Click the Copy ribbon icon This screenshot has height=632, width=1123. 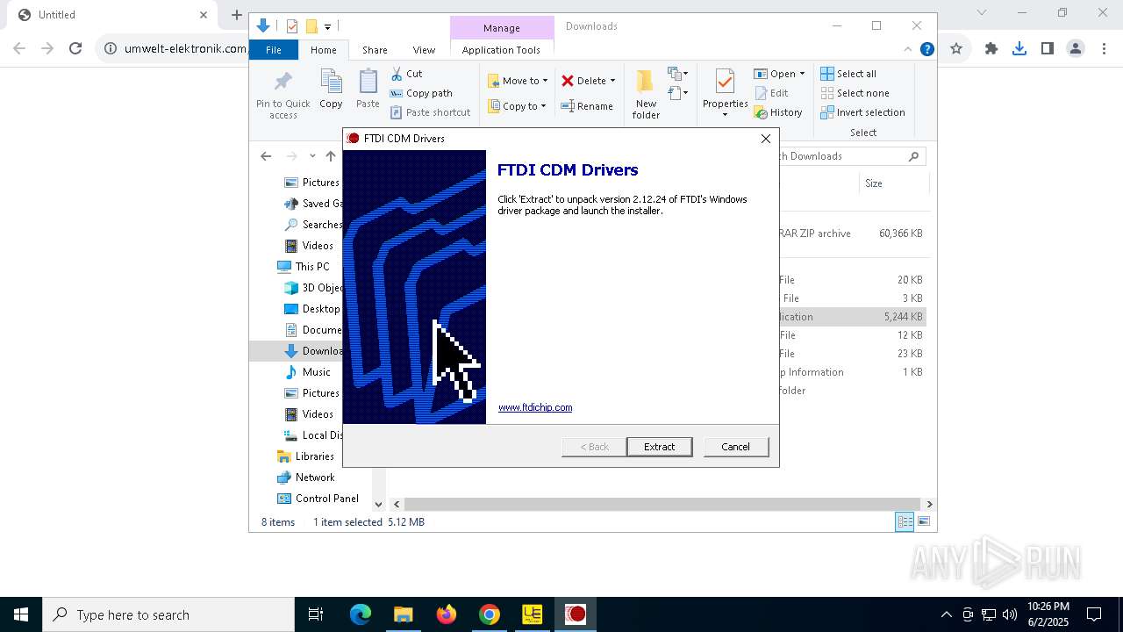(331, 90)
